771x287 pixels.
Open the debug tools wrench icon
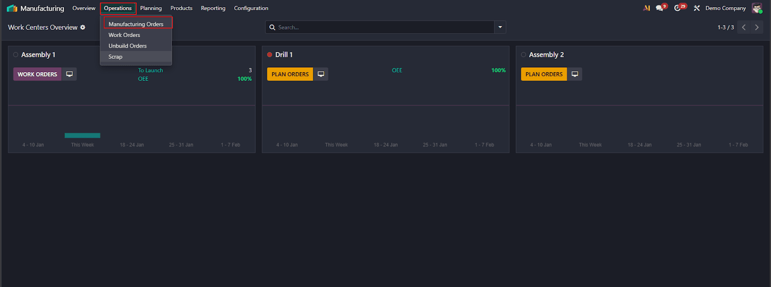[x=697, y=8]
